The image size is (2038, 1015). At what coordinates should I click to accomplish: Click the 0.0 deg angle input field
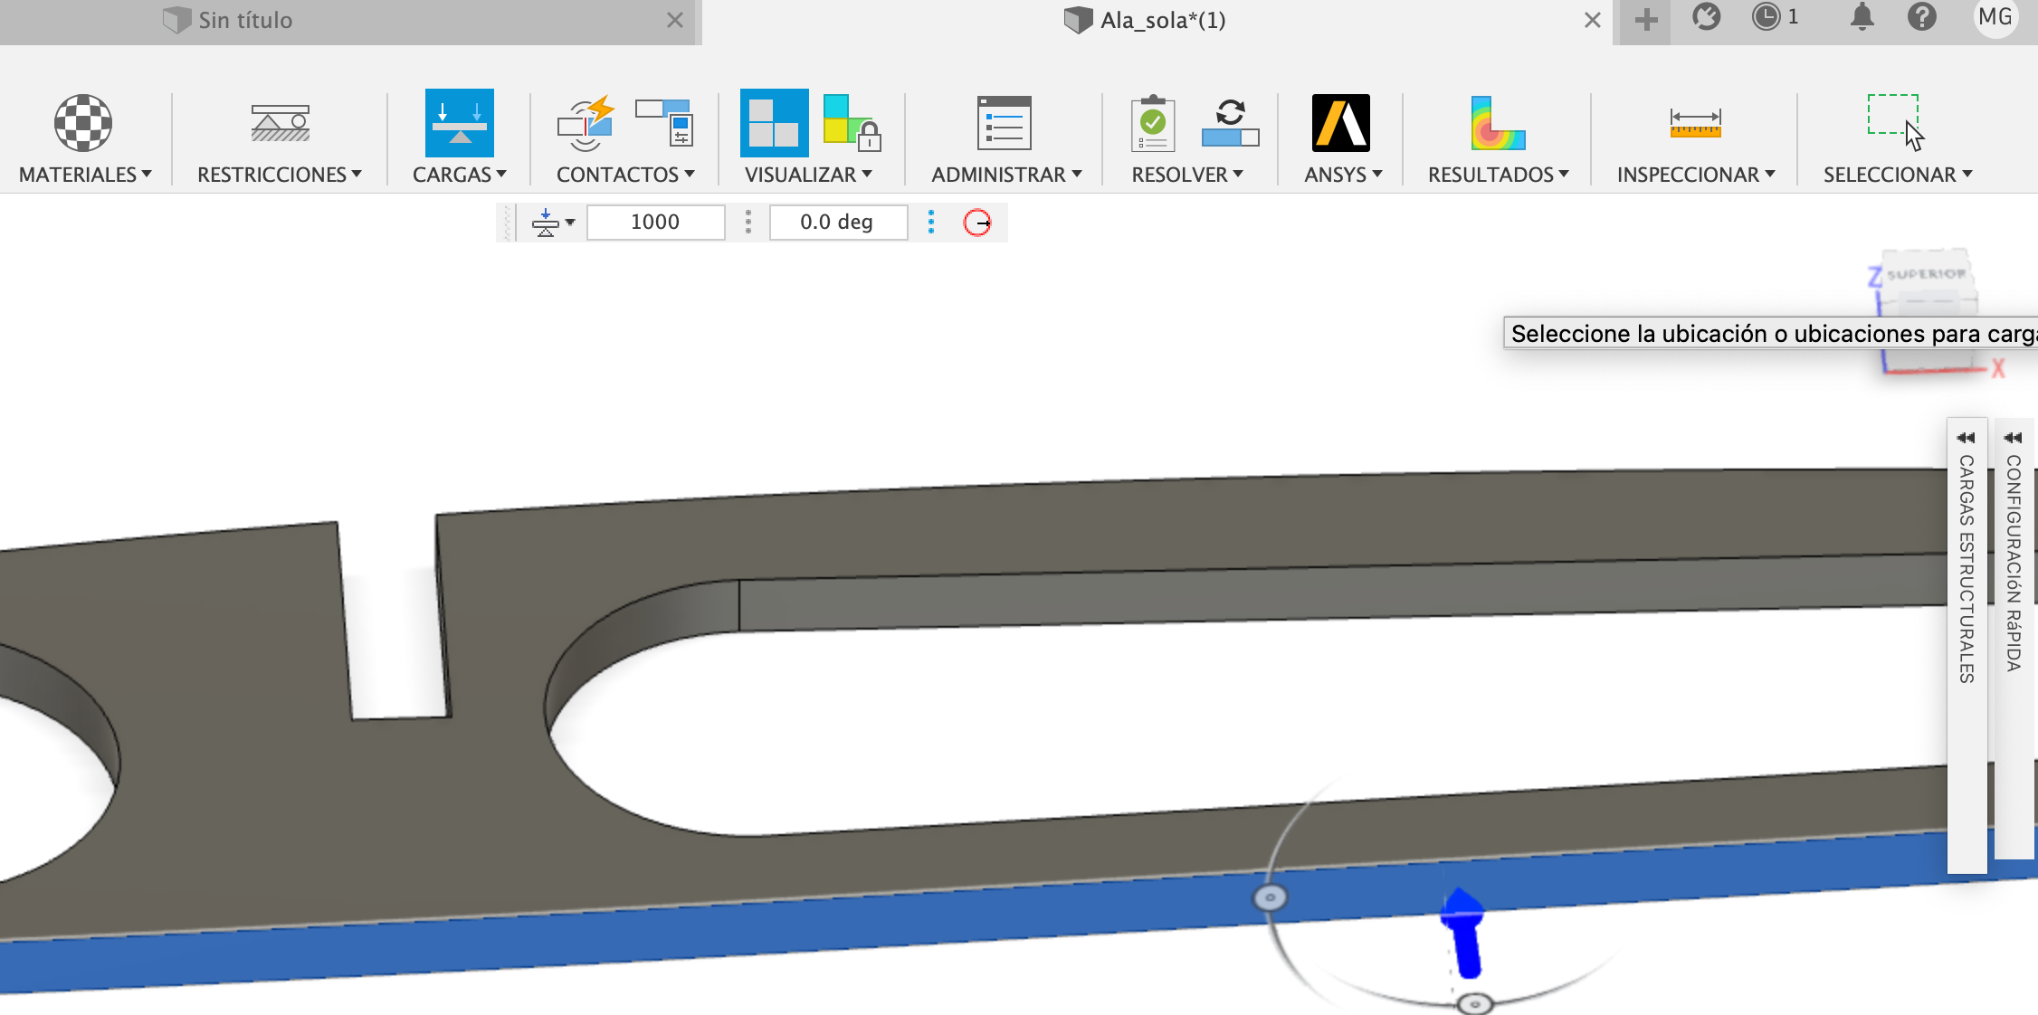click(837, 223)
